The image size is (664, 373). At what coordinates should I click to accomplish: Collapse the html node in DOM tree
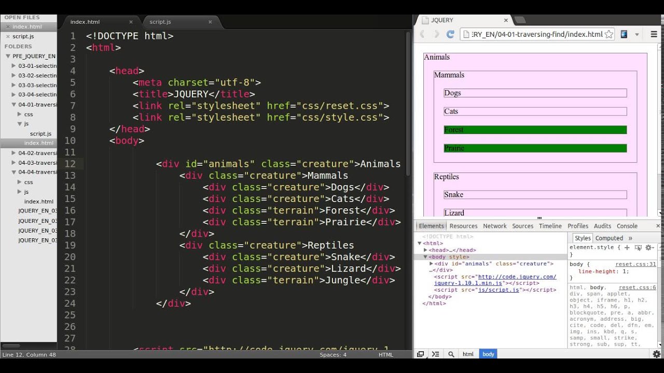(420, 243)
